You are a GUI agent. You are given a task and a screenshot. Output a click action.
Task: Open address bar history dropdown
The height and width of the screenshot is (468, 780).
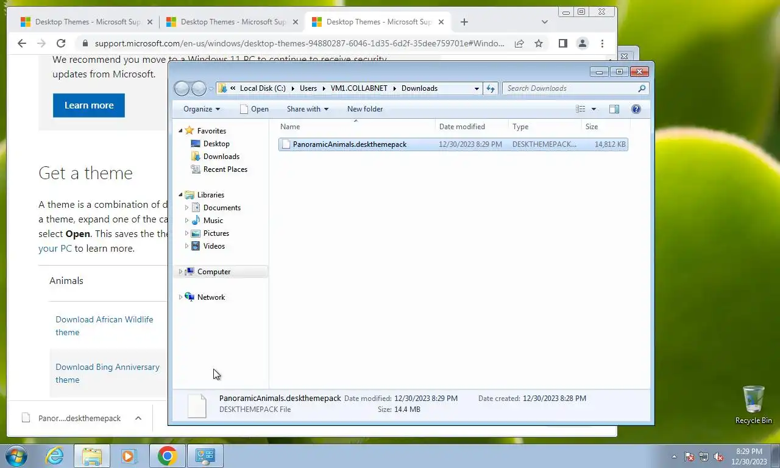point(477,88)
